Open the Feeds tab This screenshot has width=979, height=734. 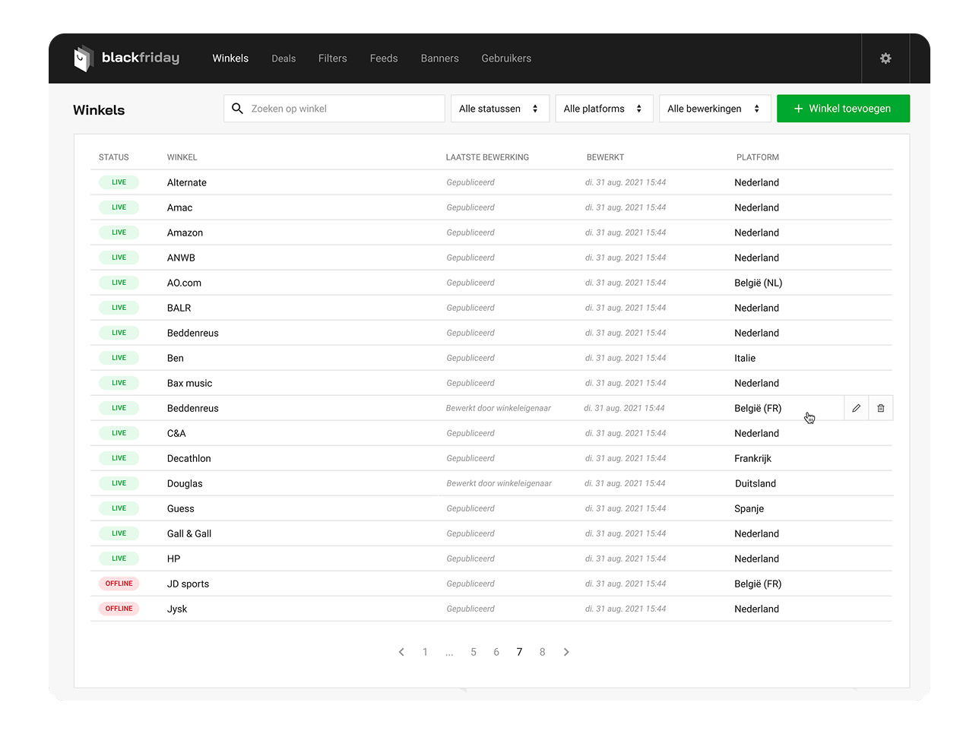(x=384, y=59)
